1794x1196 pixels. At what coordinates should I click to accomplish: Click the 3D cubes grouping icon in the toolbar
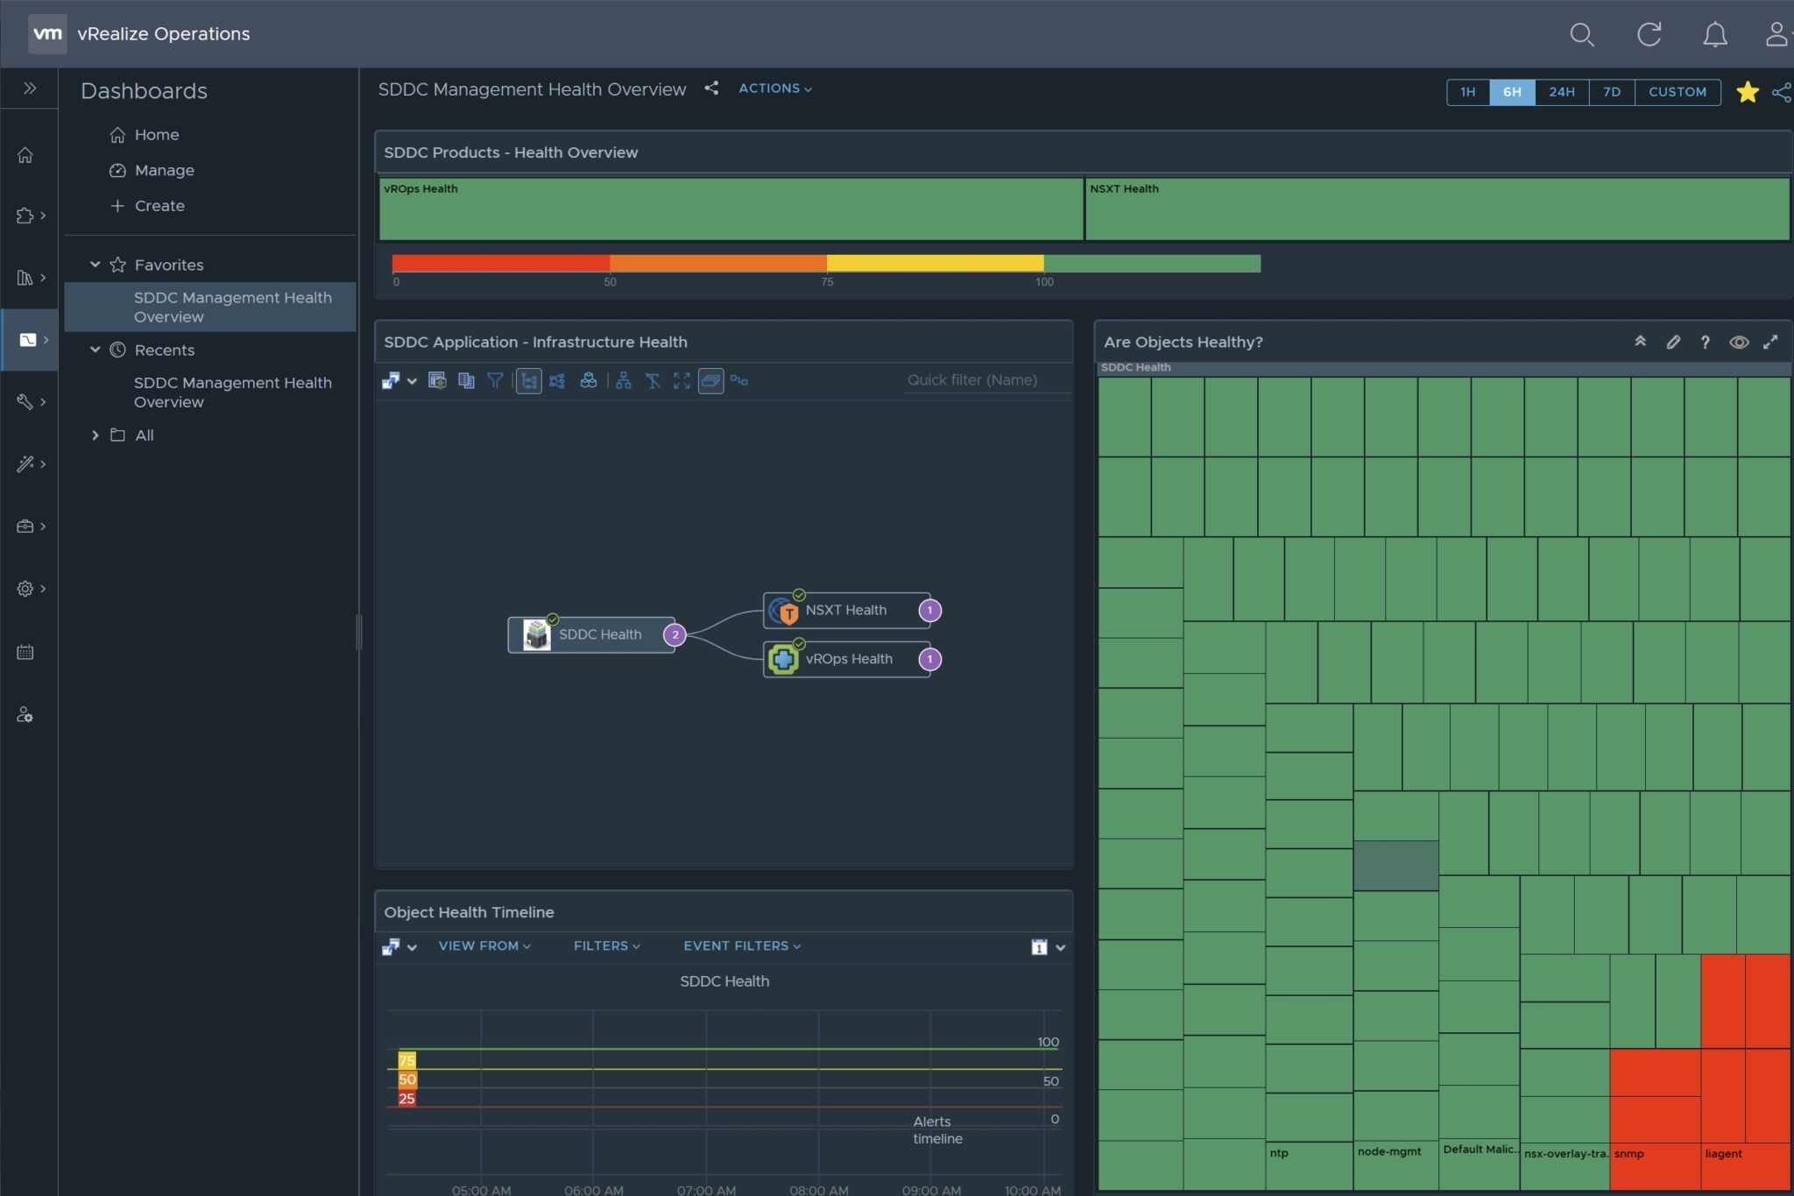click(590, 381)
